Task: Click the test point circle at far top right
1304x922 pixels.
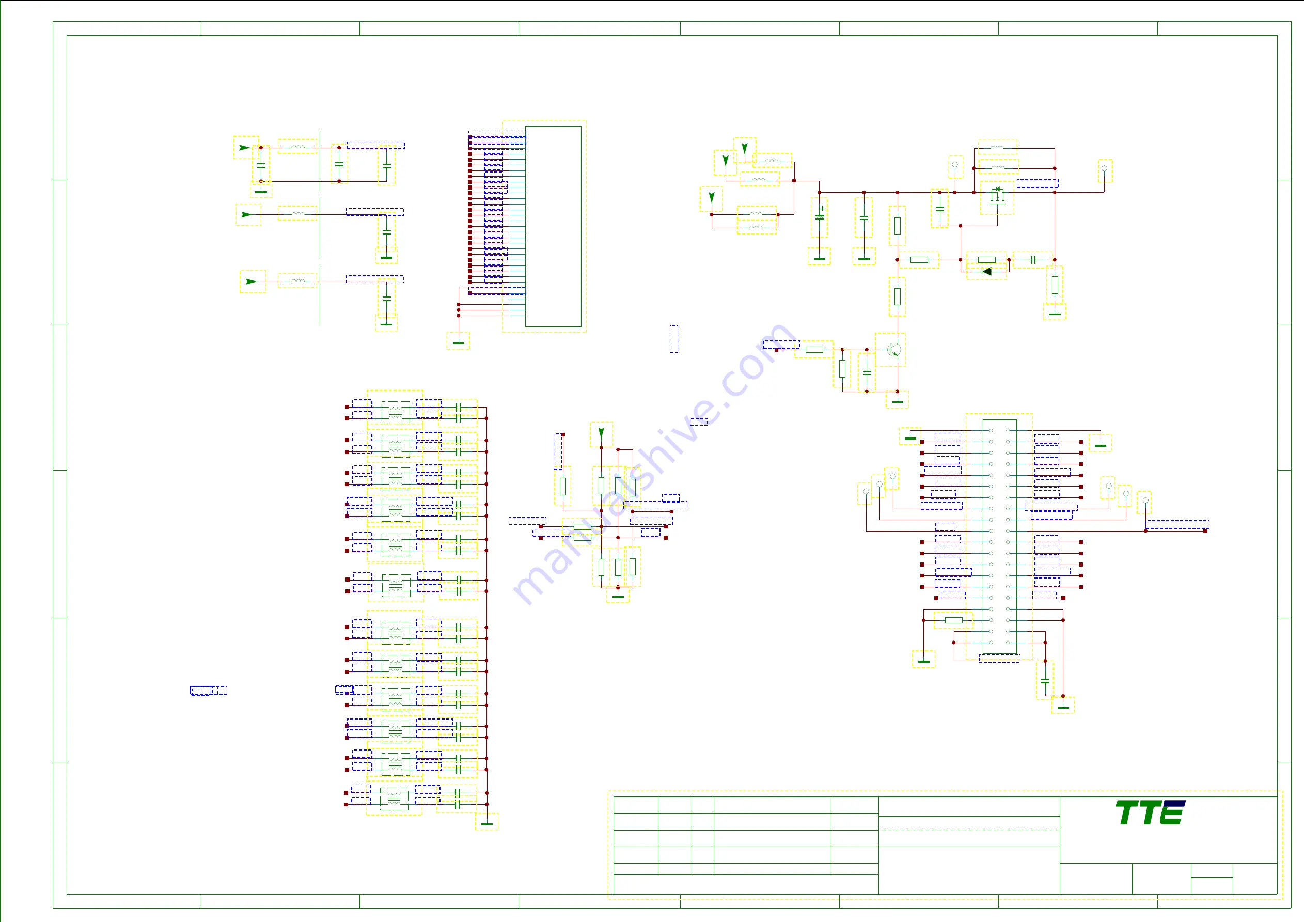Action: pyautogui.click(x=1104, y=168)
